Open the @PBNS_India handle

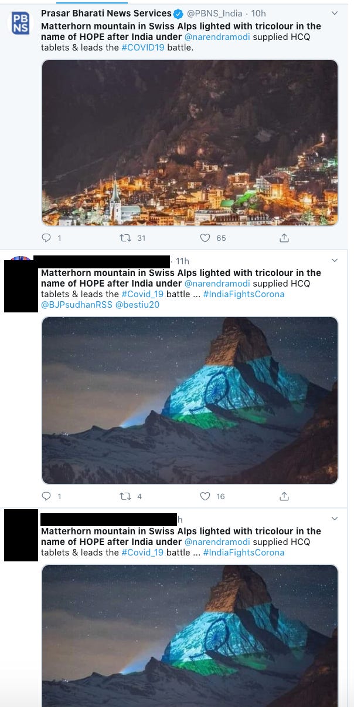216,13
